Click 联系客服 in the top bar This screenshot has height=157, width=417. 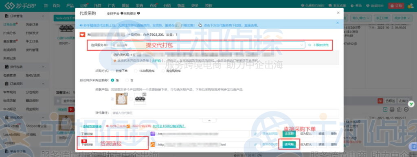[x=338, y=6]
